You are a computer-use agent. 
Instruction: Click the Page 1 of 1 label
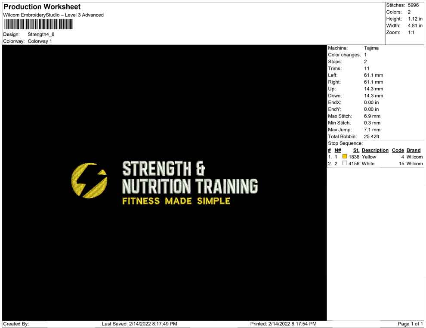pyautogui.click(x=409, y=324)
